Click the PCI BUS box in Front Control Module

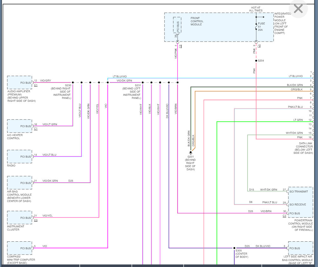point(177,25)
